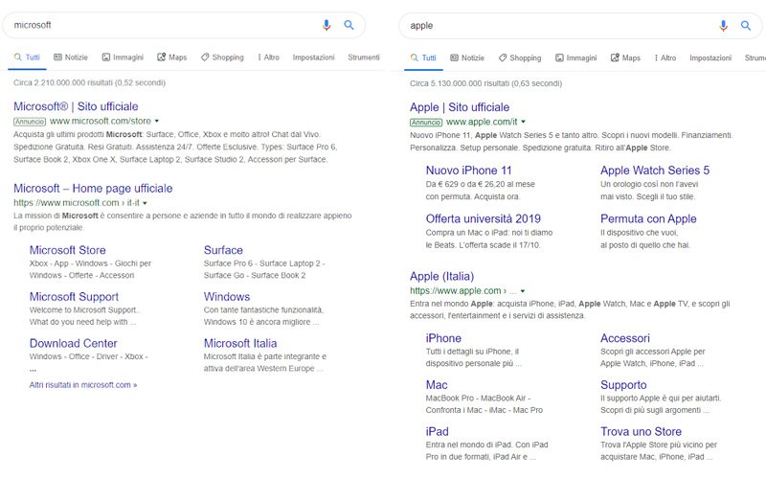Click the microphone icon in the apple search bar

pyautogui.click(x=723, y=26)
